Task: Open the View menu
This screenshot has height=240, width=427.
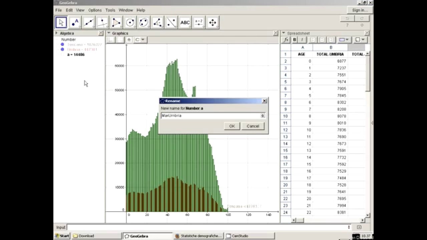Action: click(80, 10)
